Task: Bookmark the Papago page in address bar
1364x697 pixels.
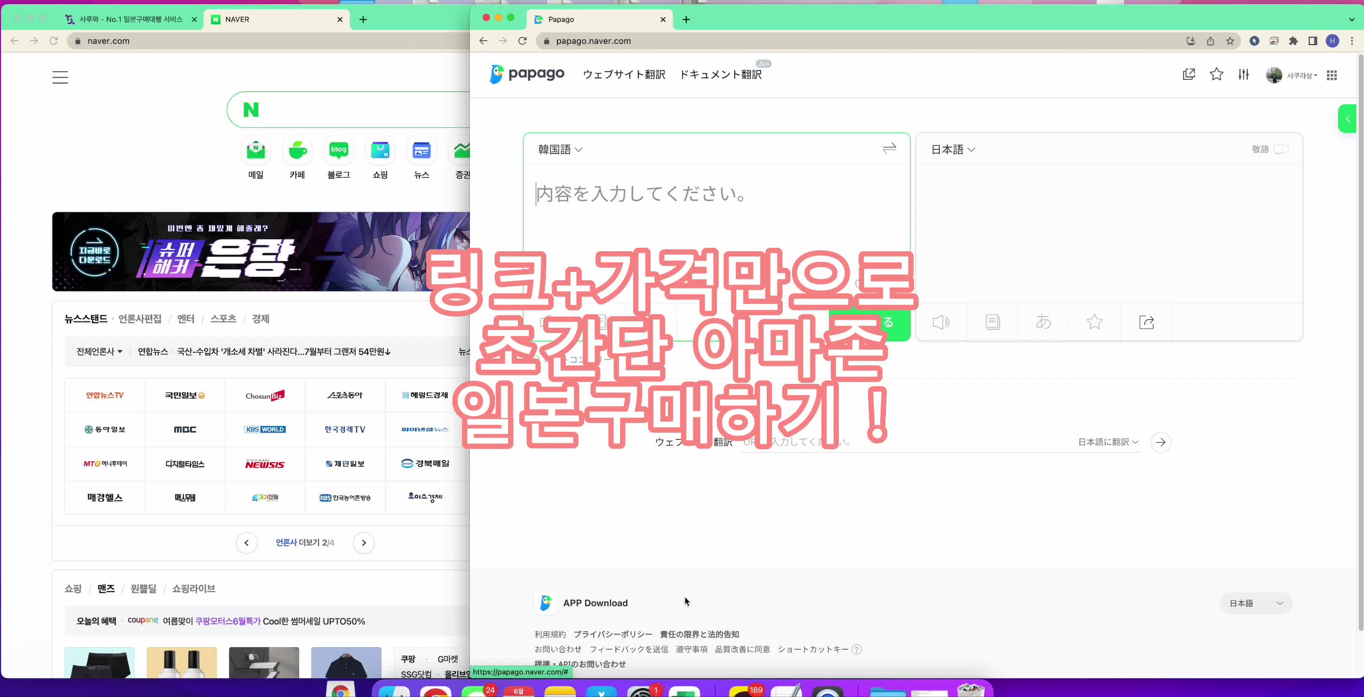Action: pos(1229,41)
